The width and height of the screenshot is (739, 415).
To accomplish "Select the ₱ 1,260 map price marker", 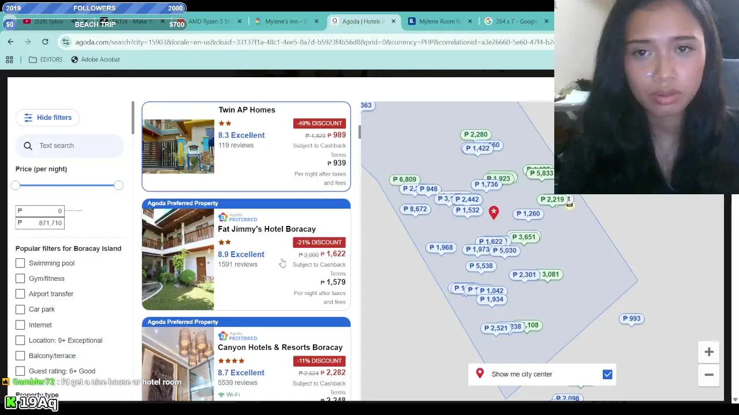I will pos(528,214).
